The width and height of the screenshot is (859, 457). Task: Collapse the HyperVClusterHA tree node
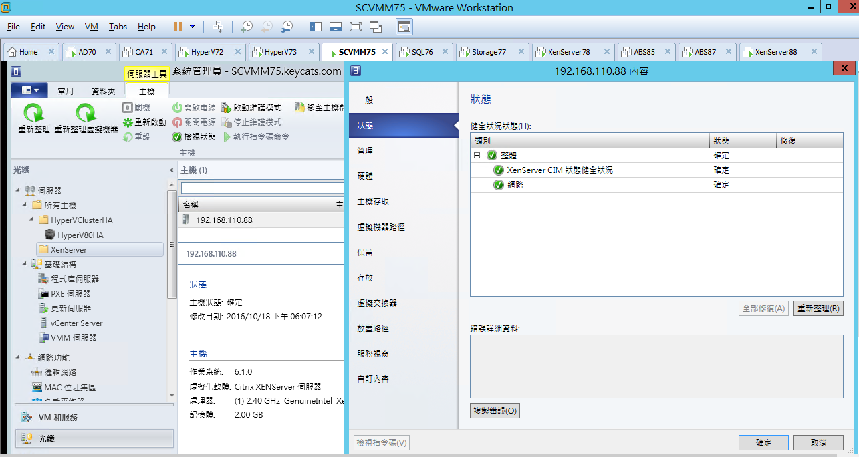[x=31, y=220]
